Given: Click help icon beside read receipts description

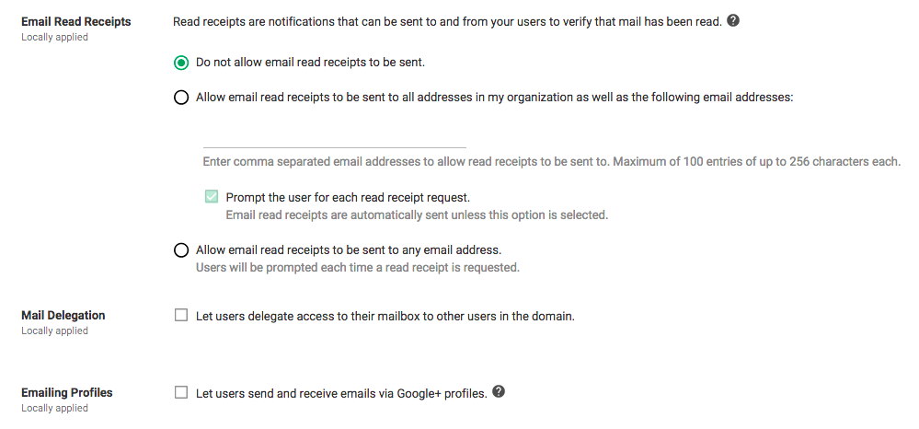Looking at the screenshot, I should pos(733,21).
